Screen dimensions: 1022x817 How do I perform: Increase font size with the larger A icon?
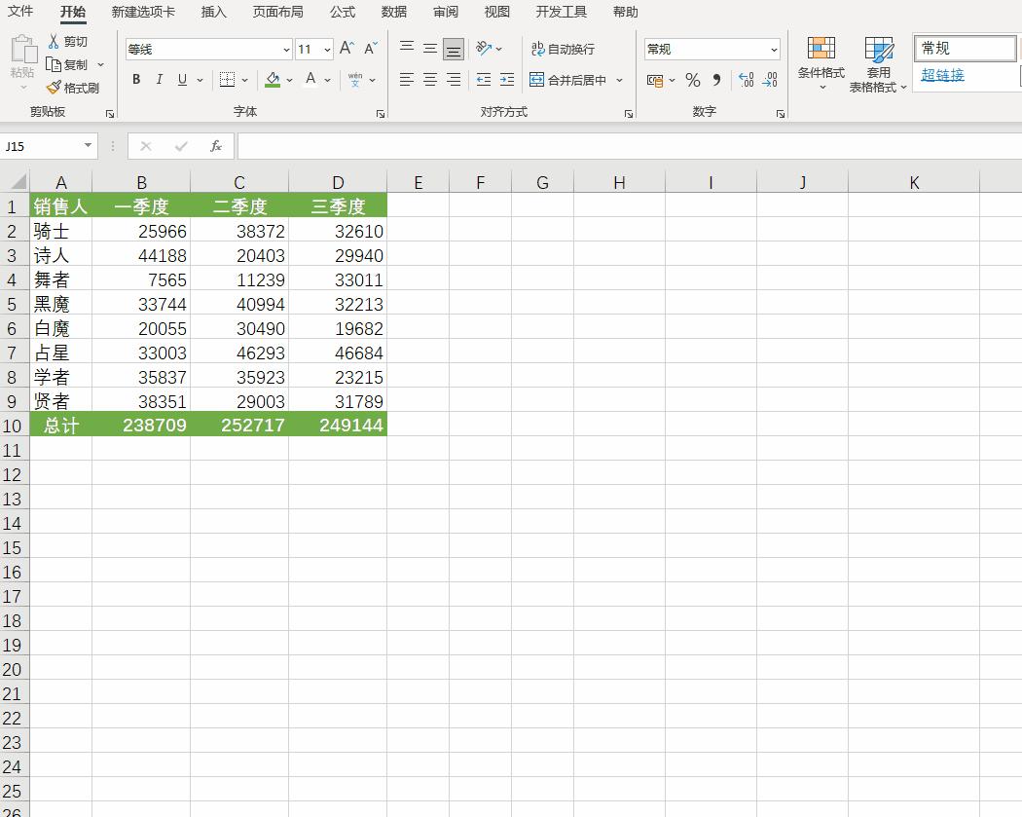tap(347, 49)
